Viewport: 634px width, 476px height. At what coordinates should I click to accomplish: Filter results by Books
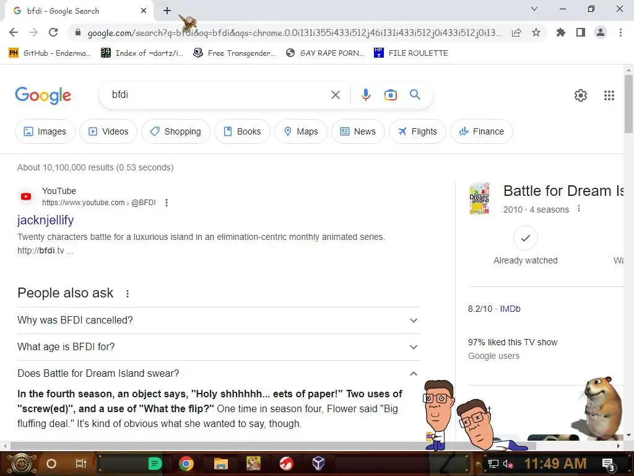pos(242,131)
